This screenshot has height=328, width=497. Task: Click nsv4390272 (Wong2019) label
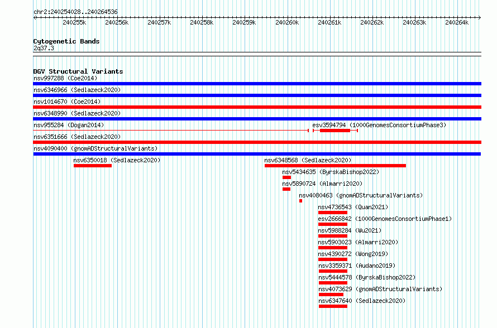(353, 254)
